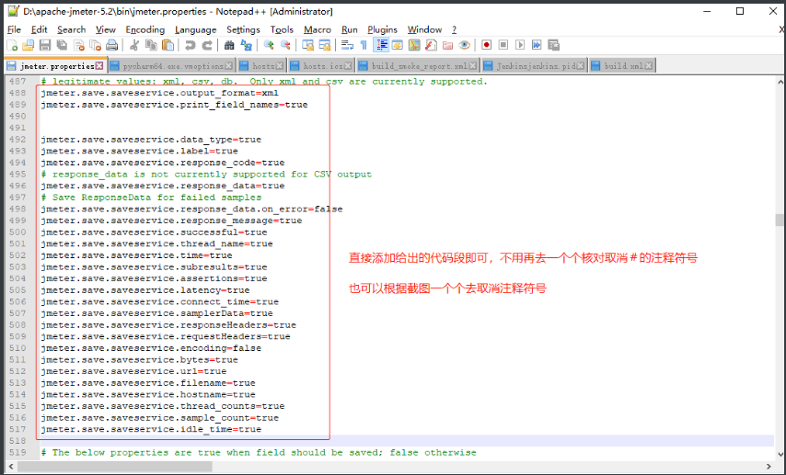Click the user-defined language icon
This screenshot has width=786, height=475.
(398, 46)
